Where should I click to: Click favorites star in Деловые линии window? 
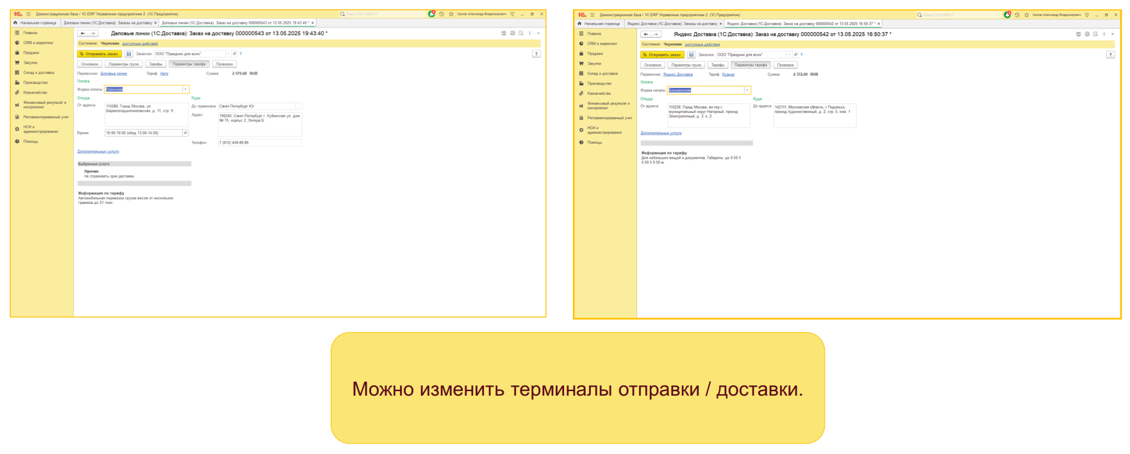(x=451, y=13)
